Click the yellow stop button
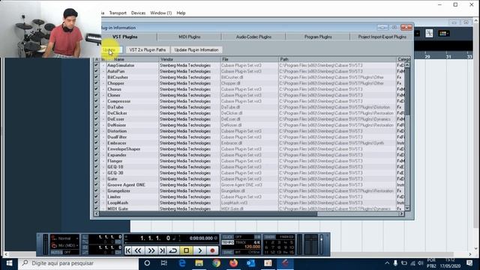 186,250
